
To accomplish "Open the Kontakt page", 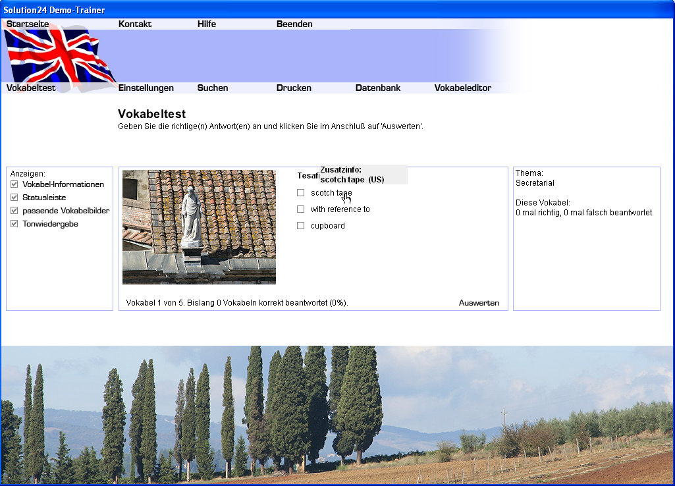I will pyautogui.click(x=135, y=24).
